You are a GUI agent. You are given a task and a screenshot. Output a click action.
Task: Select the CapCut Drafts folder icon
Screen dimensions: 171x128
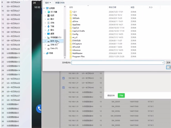pos(71,31)
